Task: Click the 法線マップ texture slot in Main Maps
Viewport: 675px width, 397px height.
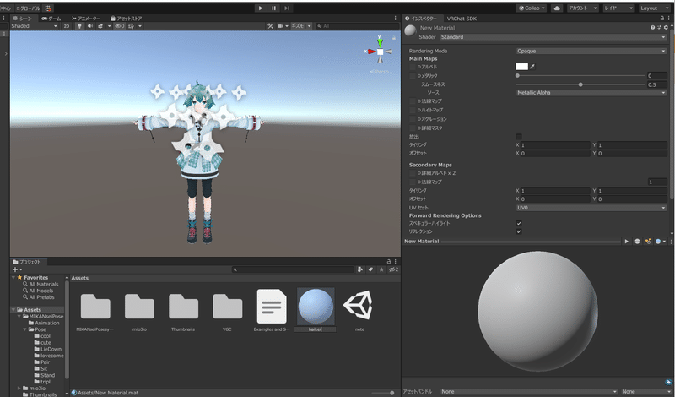Action: (413, 101)
